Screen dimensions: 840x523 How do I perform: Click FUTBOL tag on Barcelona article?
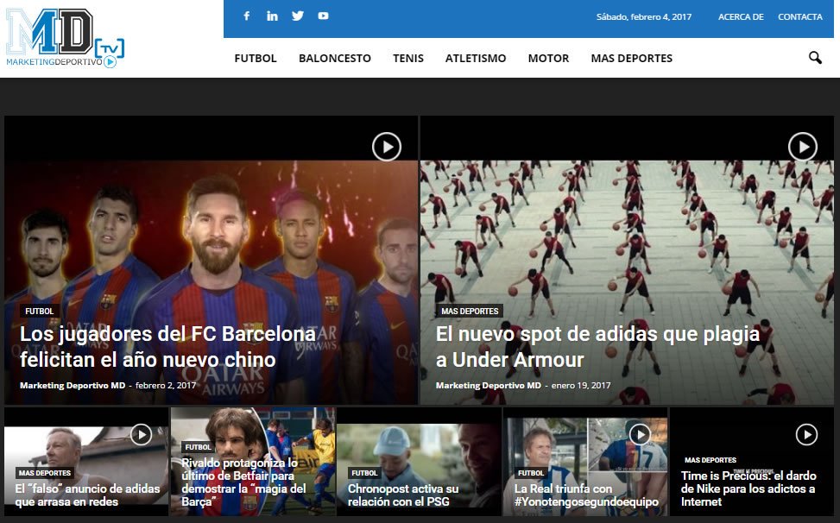(x=40, y=311)
